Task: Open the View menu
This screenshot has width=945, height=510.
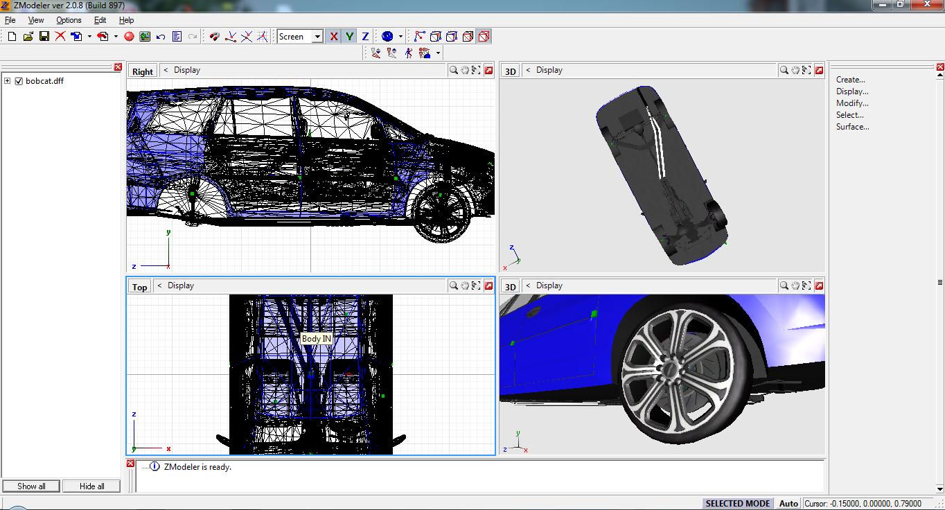Action: [x=35, y=20]
